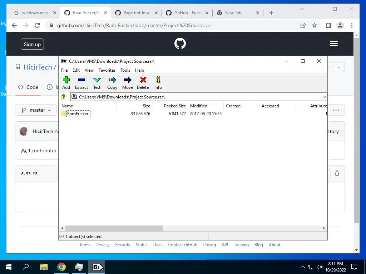Open the master branch dropdown
Viewport: 366px width, 274px height.
(36, 110)
